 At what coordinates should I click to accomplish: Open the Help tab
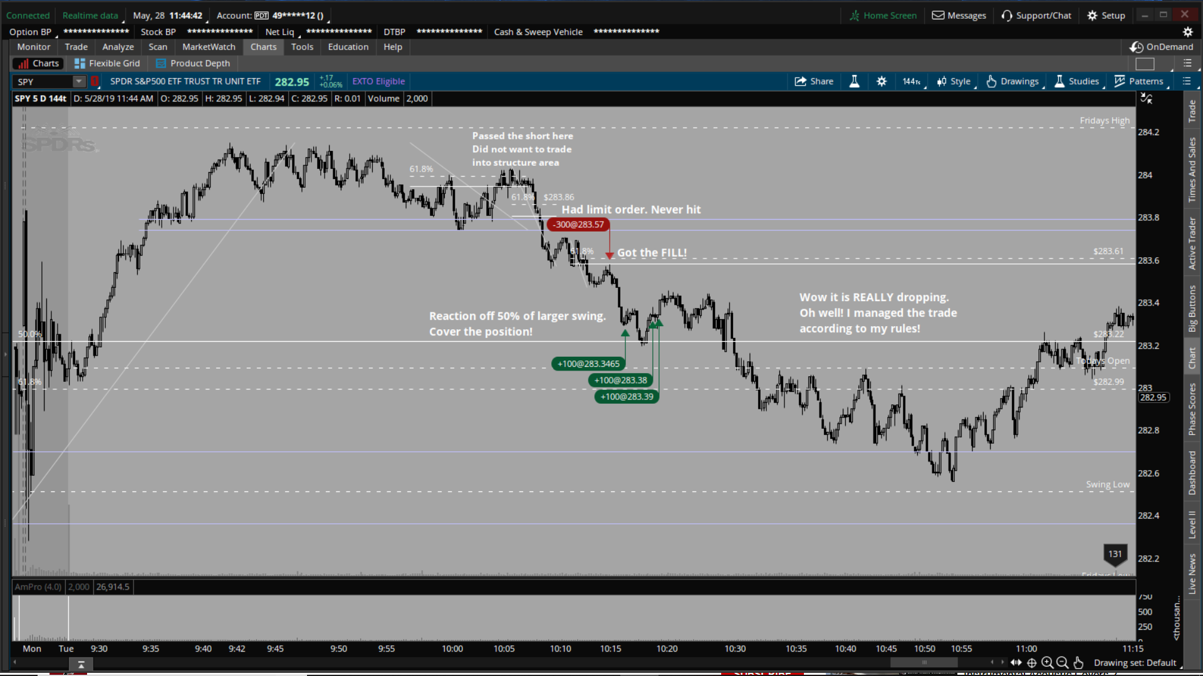point(393,47)
